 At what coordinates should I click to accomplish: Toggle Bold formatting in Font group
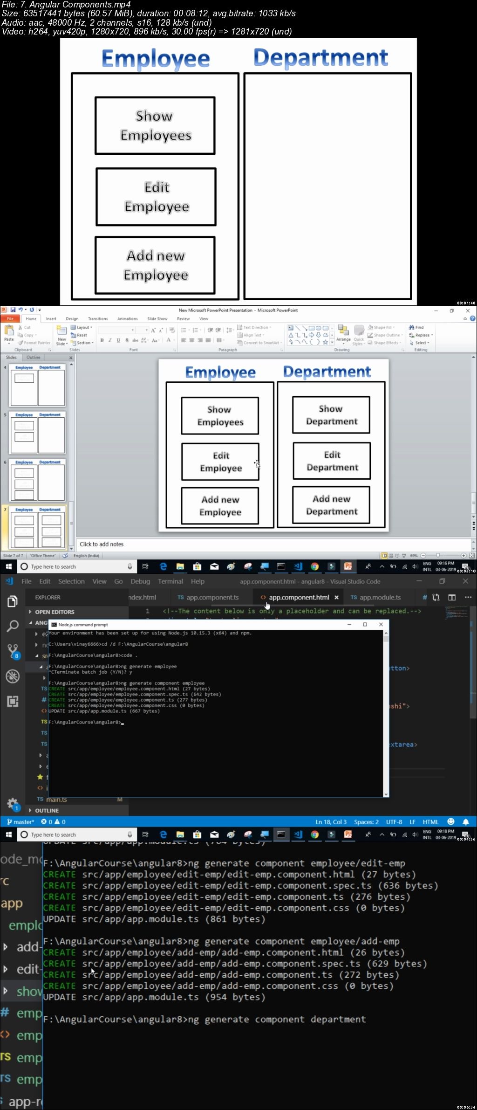click(x=102, y=340)
